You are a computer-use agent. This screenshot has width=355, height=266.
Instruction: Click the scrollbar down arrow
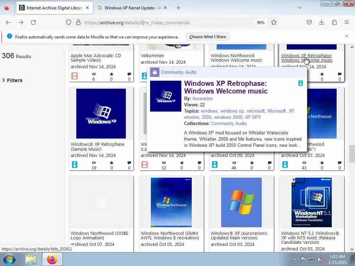352,249
